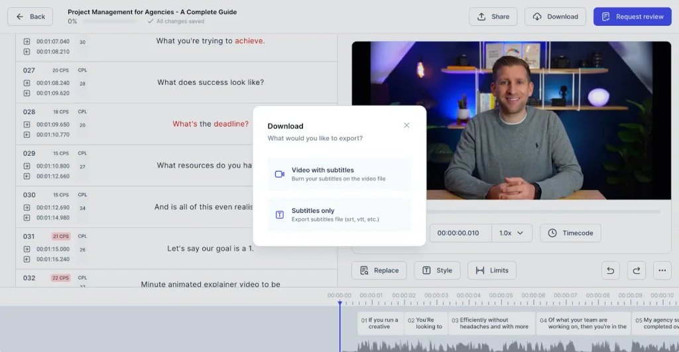Go back using the Back button
The height and width of the screenshot is (352, 679).
point(31,17)
